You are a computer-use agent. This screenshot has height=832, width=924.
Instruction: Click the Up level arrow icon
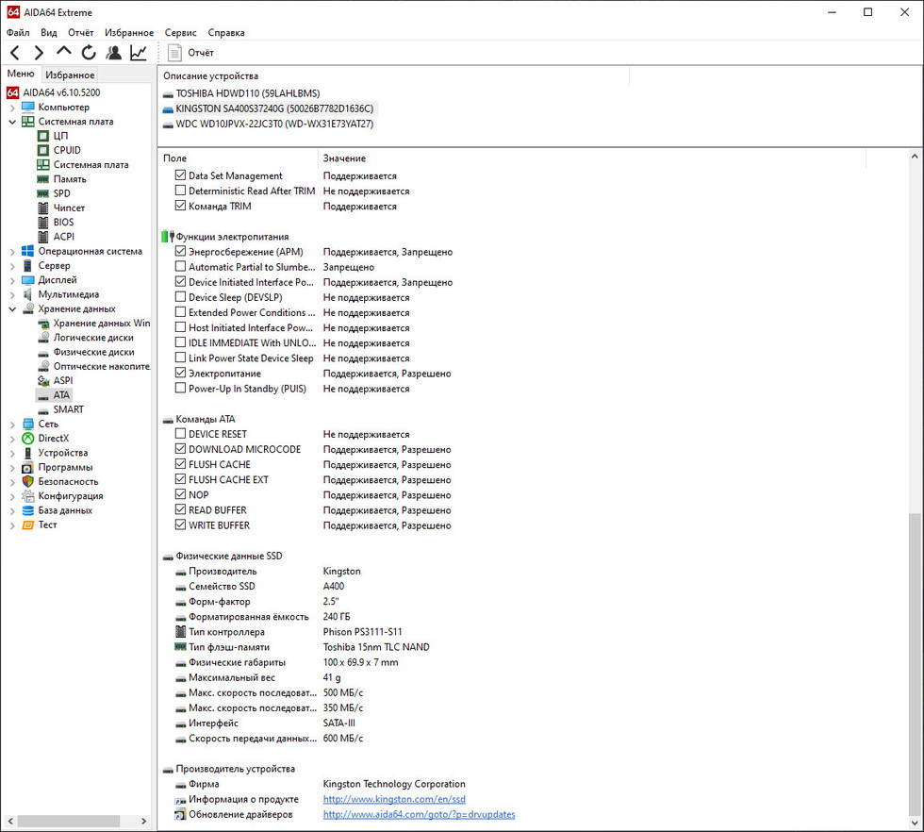tap(63, 52)
